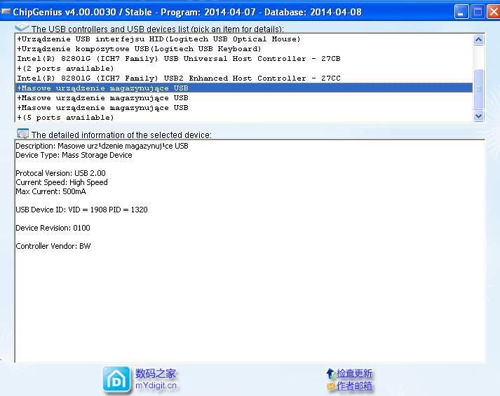
Task: Select USB2 Enhanced Host Controller - 27CC row
Action: point(244,78)
